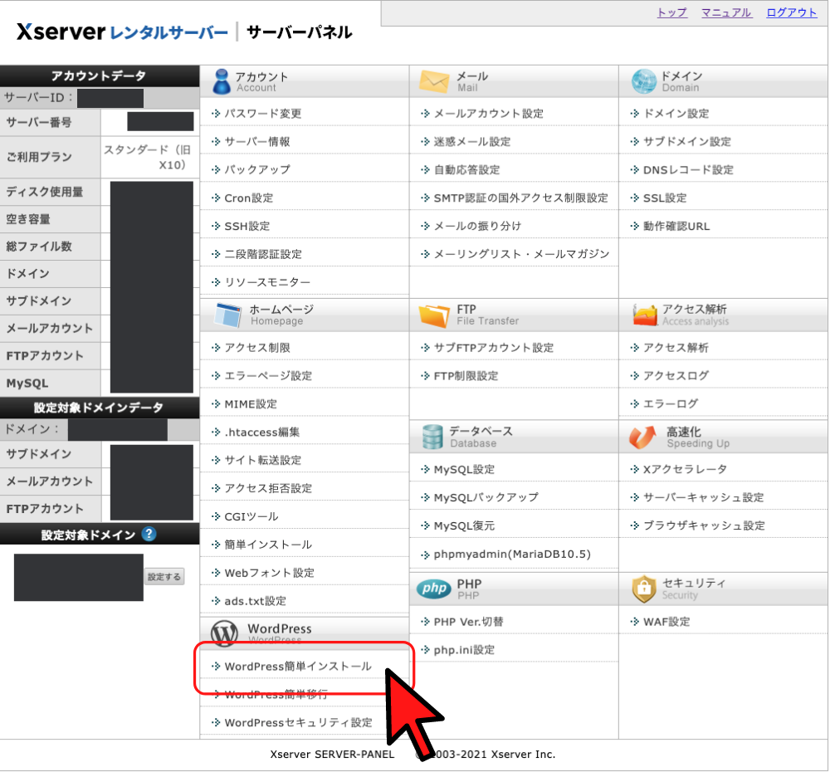Open SMTP認証の国外アクセス制限設定

[x=521, y=198]
